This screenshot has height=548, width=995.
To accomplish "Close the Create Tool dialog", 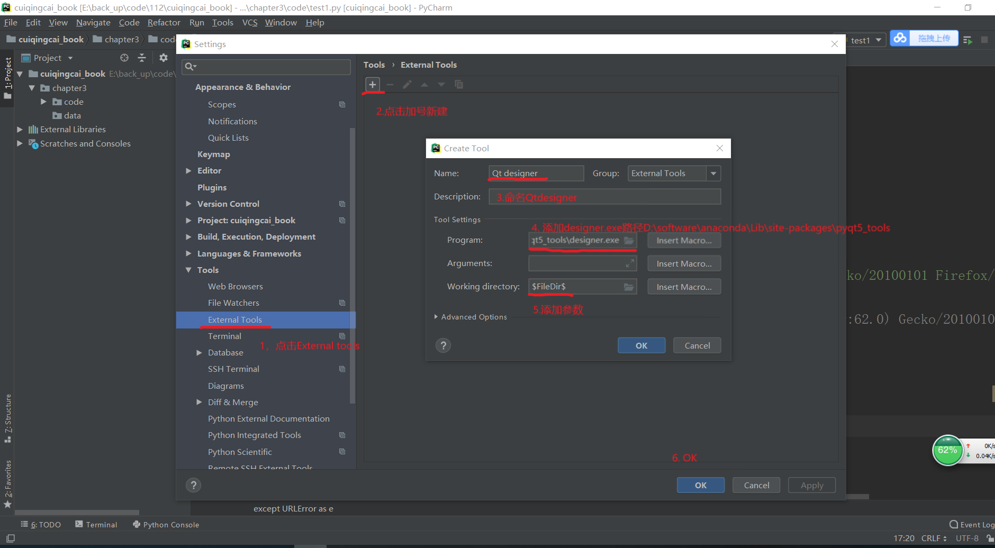I will pyautogui.click(x=719, y=148).
